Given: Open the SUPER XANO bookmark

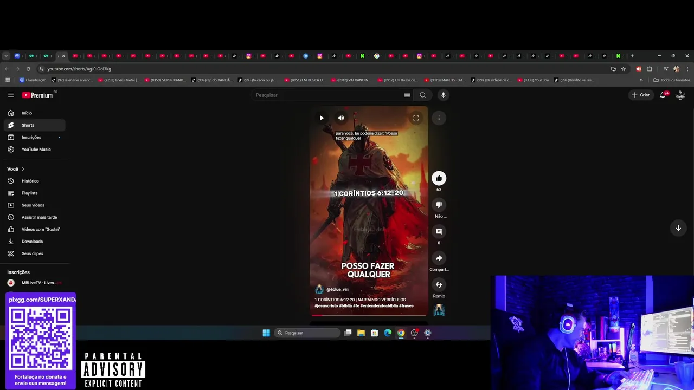Looking at the screenshot, I should pos(165,80).
